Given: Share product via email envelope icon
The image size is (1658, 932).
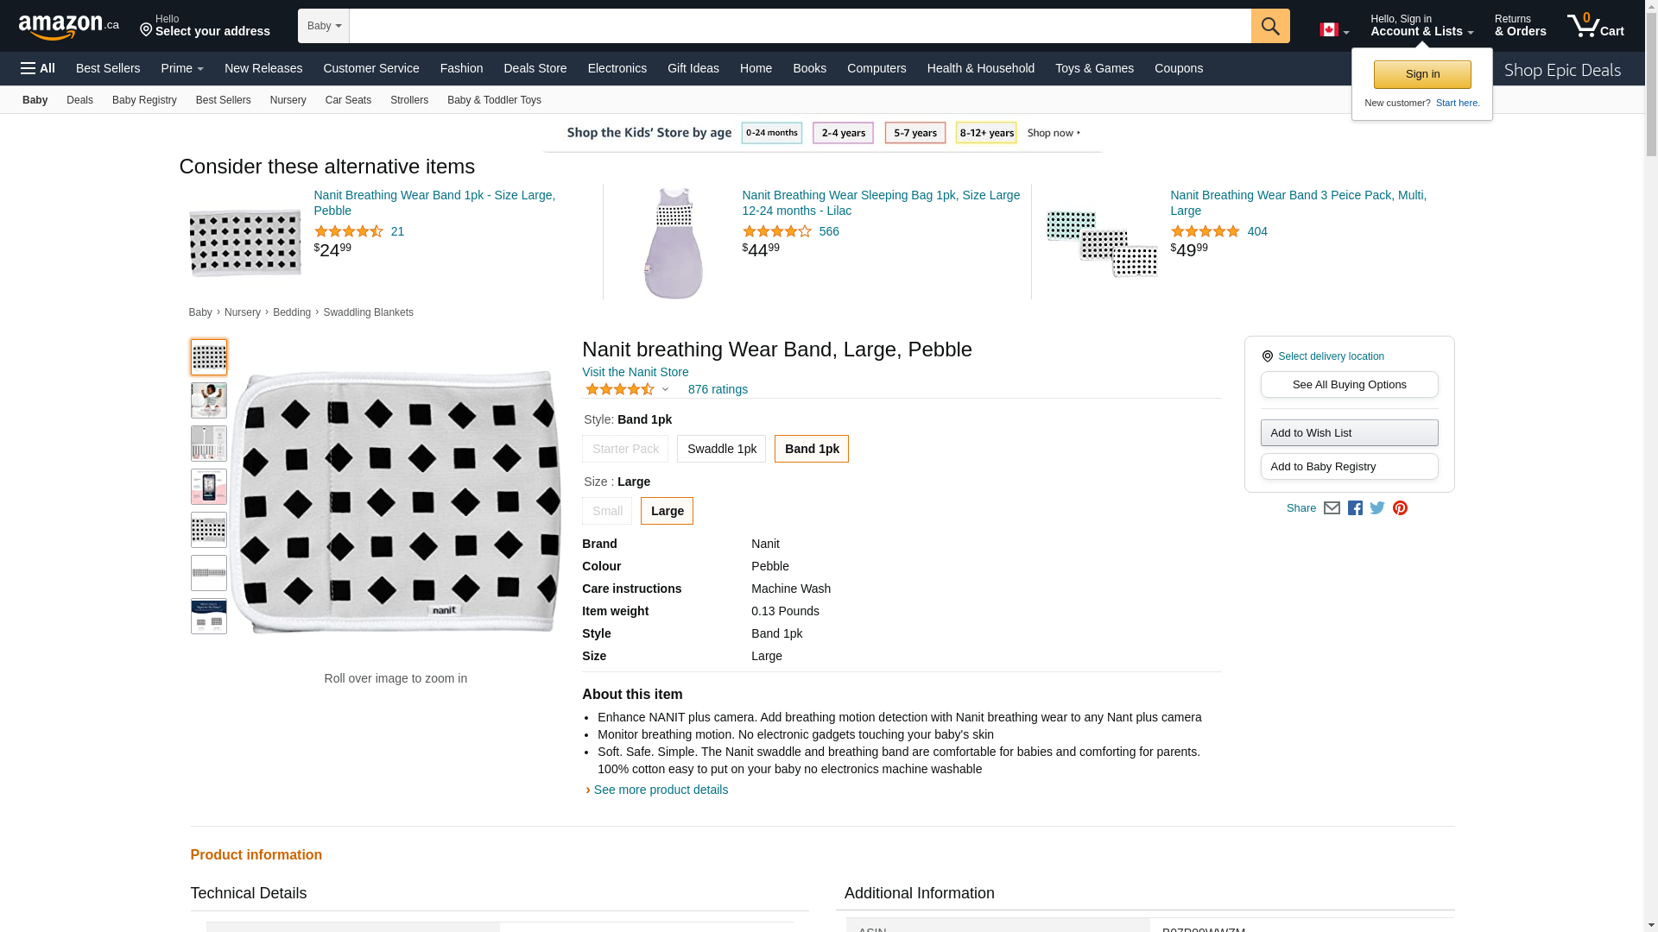Looking at the screenshot, I should point(1332,508).
